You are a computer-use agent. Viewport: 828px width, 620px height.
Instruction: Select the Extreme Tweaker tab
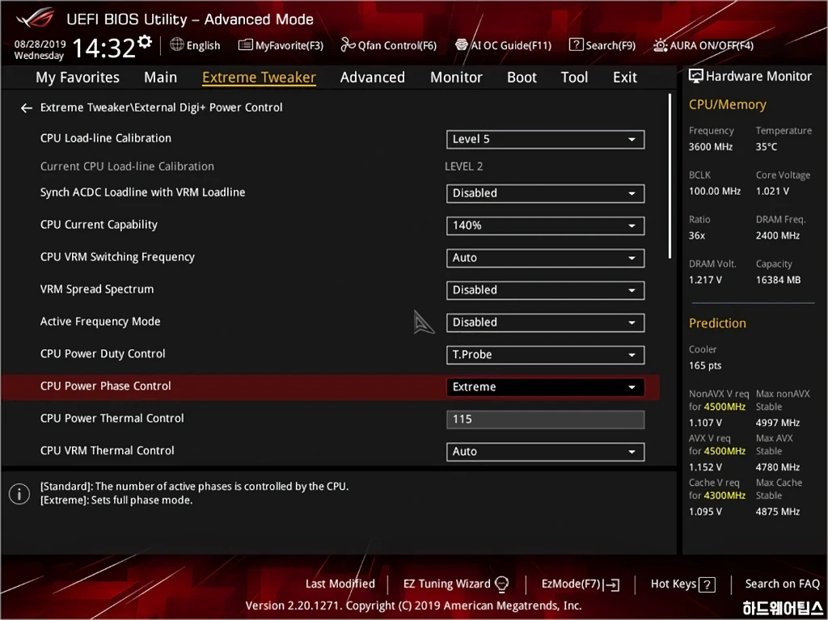pos(259,77)
